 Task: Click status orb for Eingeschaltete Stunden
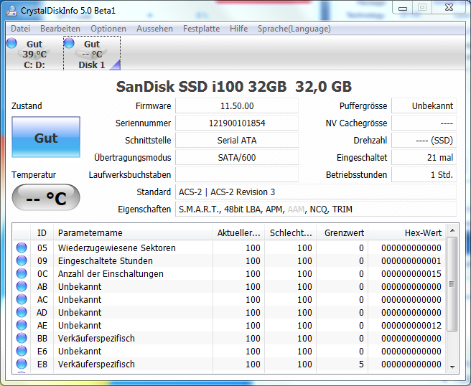click(22, 260)
